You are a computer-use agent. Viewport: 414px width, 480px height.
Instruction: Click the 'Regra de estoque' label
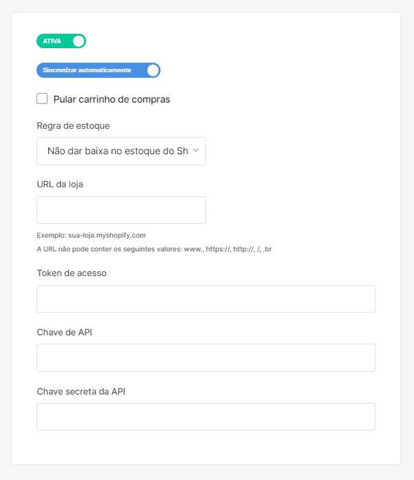click(73, 126)
